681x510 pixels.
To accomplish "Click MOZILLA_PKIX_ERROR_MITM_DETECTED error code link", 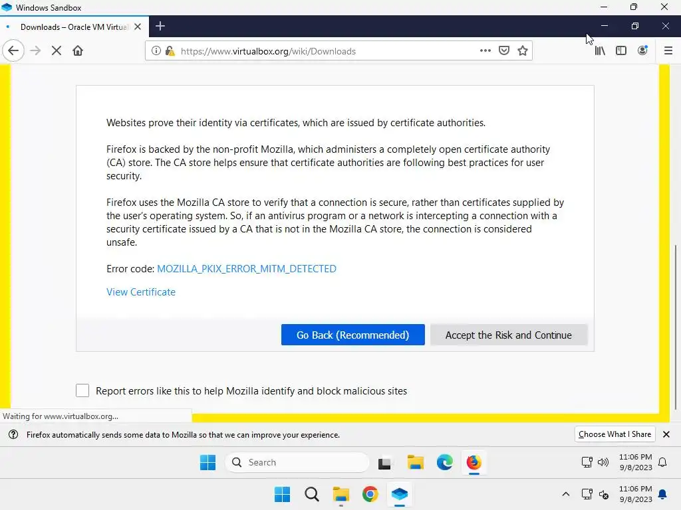I will point(246,269).
